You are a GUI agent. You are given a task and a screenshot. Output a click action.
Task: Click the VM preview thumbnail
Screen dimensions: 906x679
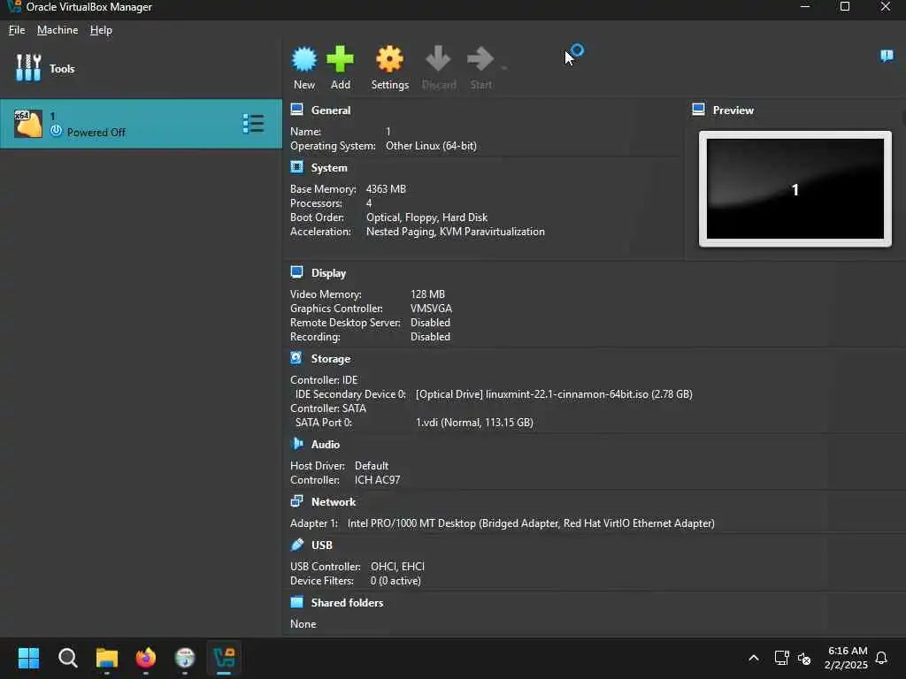pyautogui.click(x=795, y=189)
